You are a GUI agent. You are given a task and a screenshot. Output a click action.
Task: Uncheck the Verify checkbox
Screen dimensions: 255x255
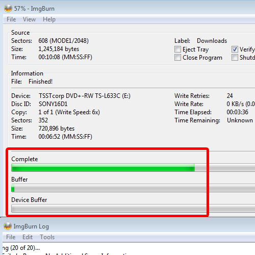point(235,49)
